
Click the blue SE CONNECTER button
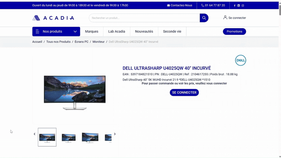pos(184,92)
